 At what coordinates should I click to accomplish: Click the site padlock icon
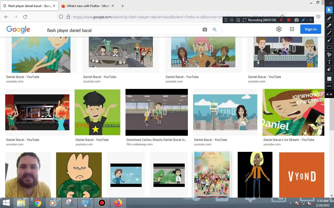click(x=68, y=17)
